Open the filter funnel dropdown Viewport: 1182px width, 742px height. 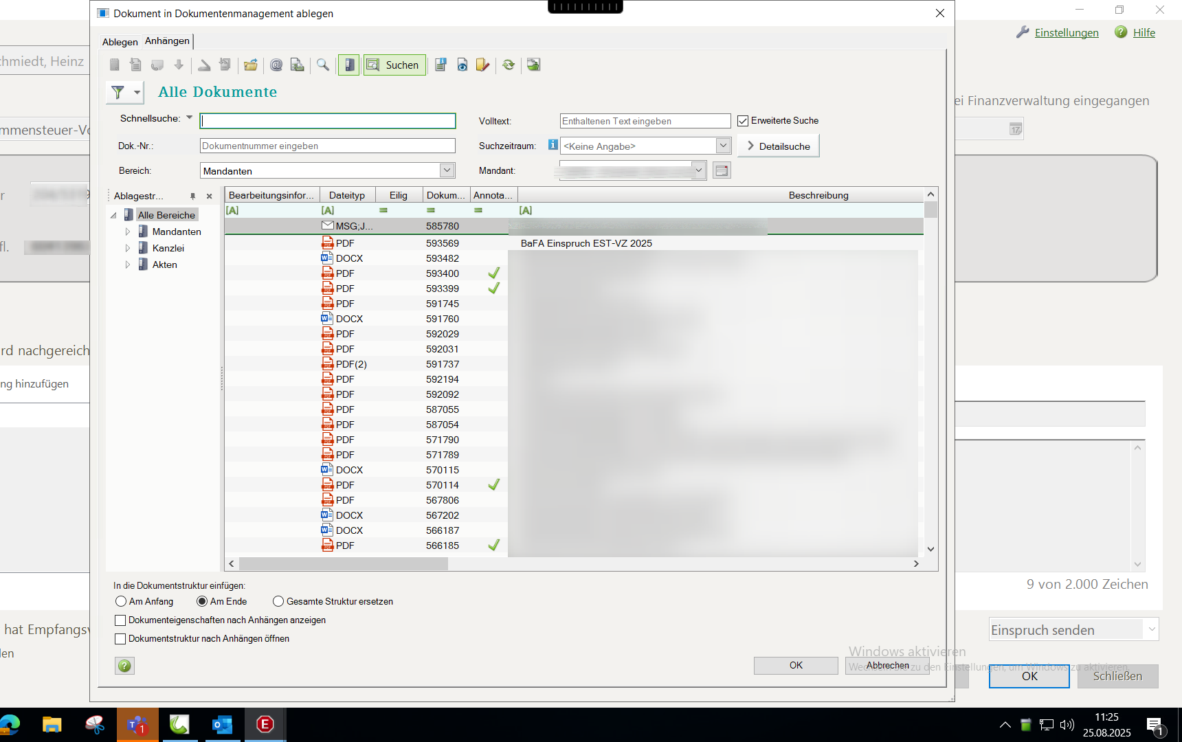[x=137, y=92]
